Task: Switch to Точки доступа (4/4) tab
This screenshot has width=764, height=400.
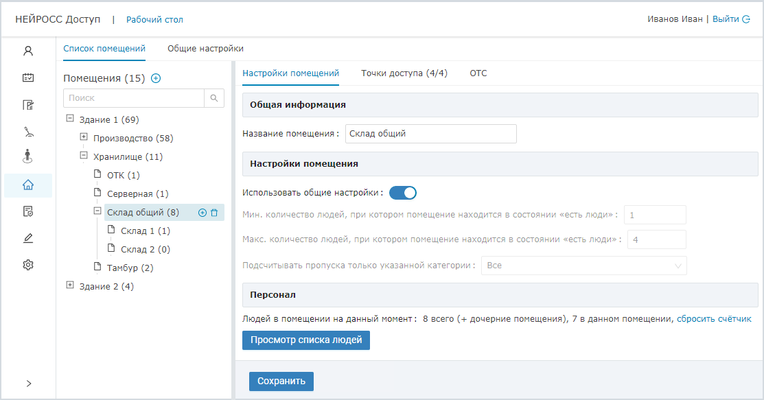Action: coord(404,73)
